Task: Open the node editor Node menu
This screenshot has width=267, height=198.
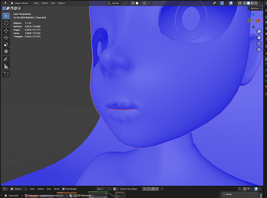Action: click(x=57, y=189)
